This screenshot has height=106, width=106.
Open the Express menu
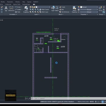tap(29, 2)
